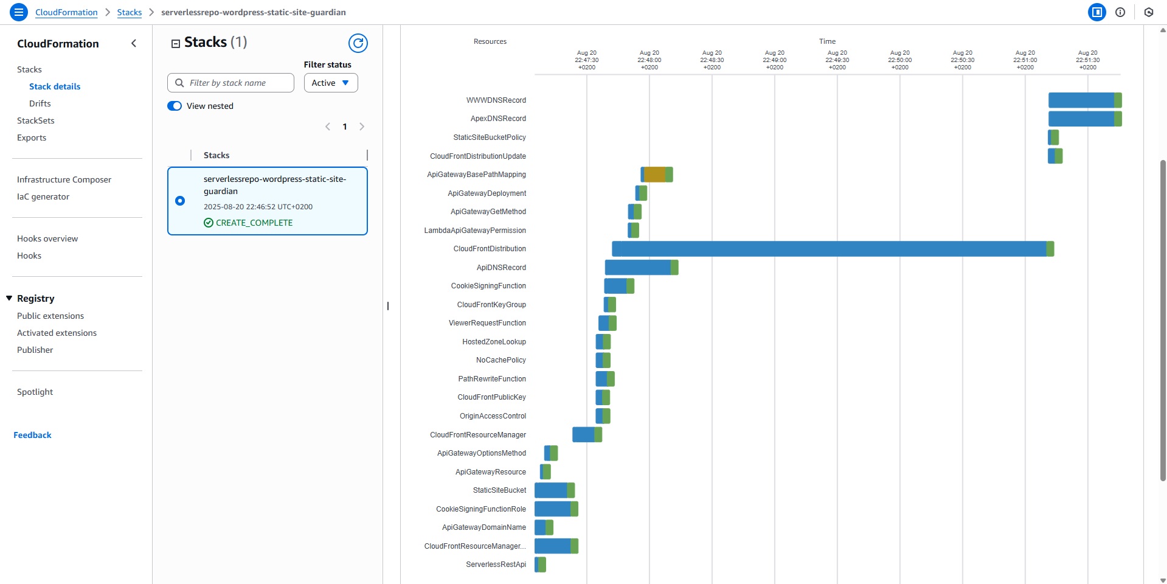Open Stacks in the side navigation
Image resolution: width=1167 pixels, height=584 pixels.
[x=29, y=69]
